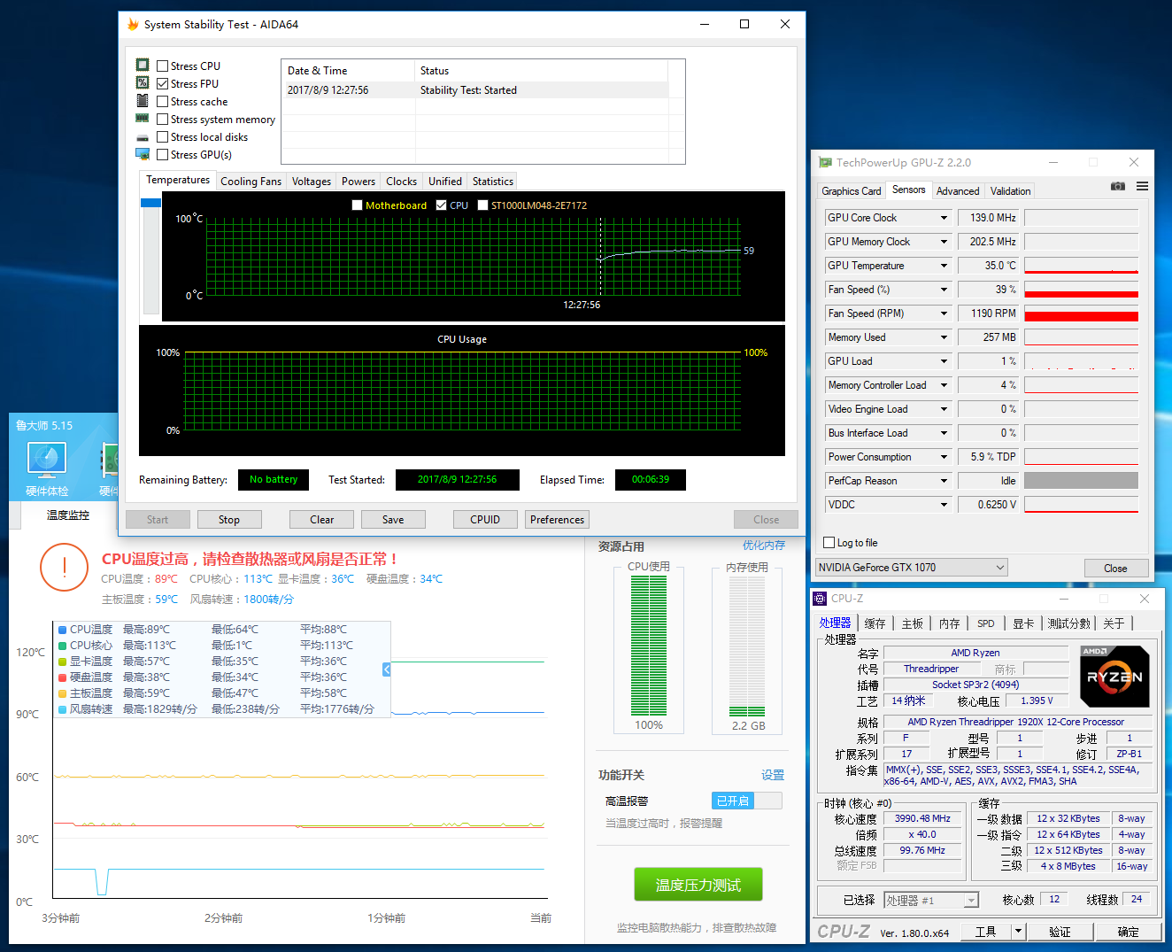Click blue temperature scale slider left of graph
The width and height of the screenshot is (1172, 952).
coord(150,203)
